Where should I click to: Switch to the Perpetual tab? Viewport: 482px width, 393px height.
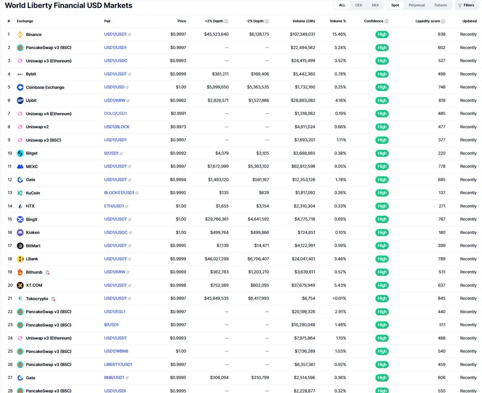click(417, 5)
